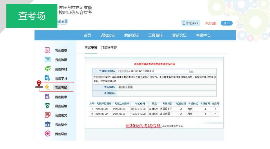
Task: Open 通知公告 in the navigation bar
Action: (x=108, y=35)
